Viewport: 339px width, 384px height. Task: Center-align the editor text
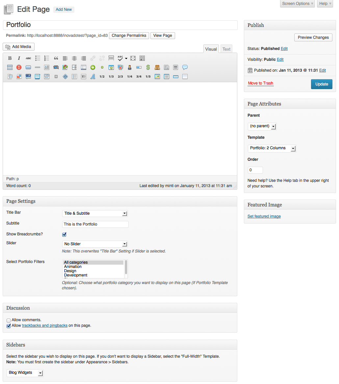(x=74, y=58)
